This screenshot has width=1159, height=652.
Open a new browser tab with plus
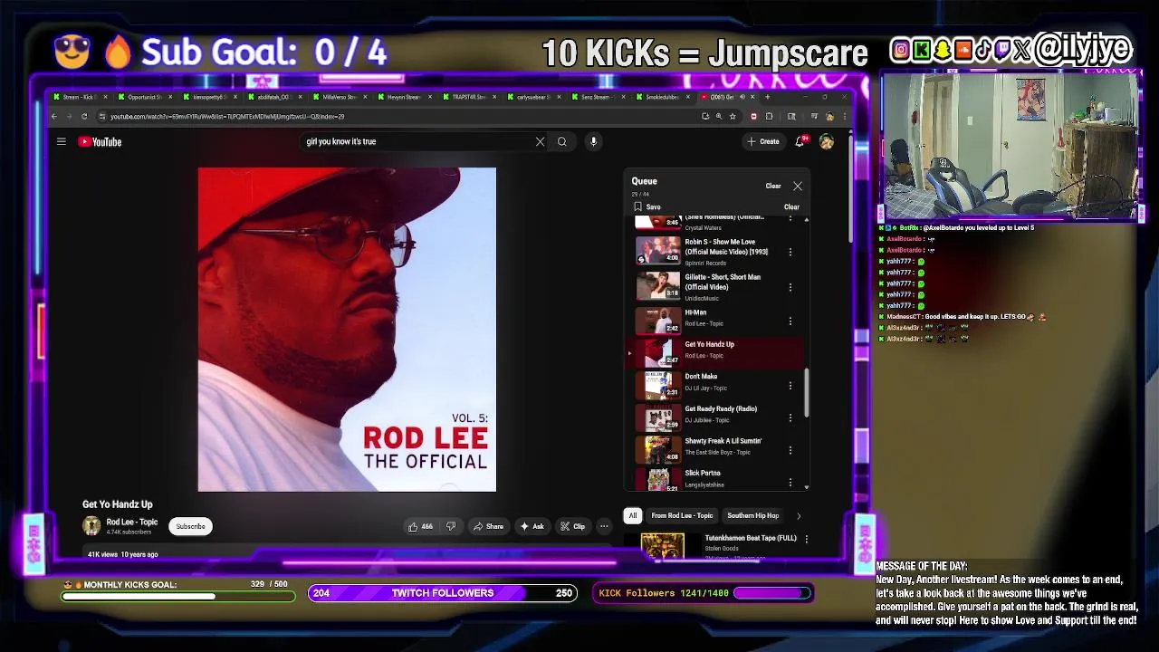point(768,97)
